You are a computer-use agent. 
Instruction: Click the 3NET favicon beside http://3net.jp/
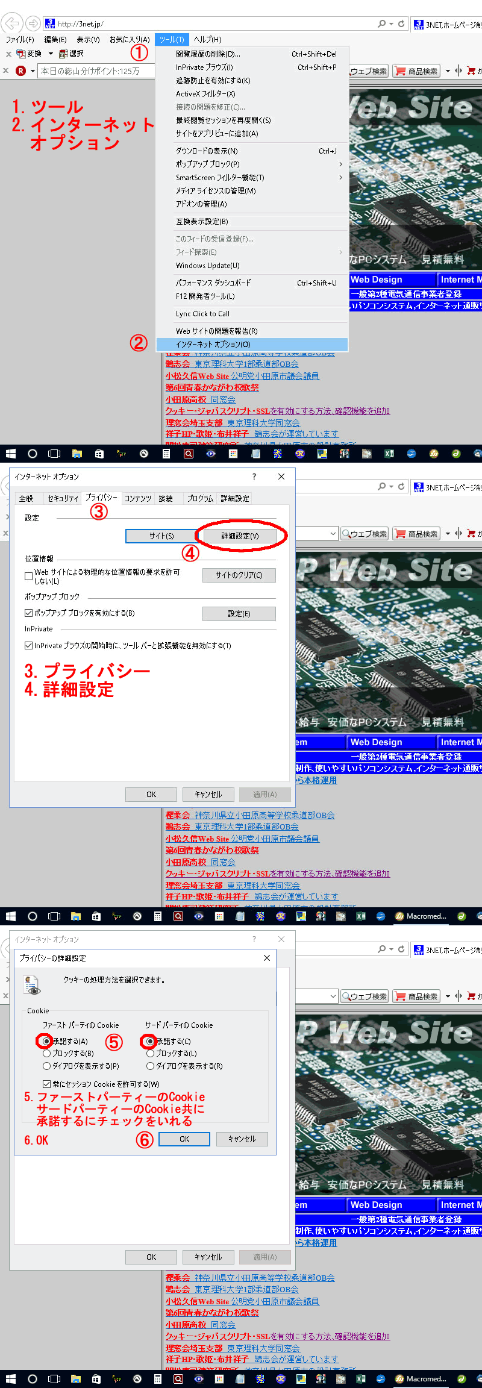pyautogui.click(x=50, y=23)
